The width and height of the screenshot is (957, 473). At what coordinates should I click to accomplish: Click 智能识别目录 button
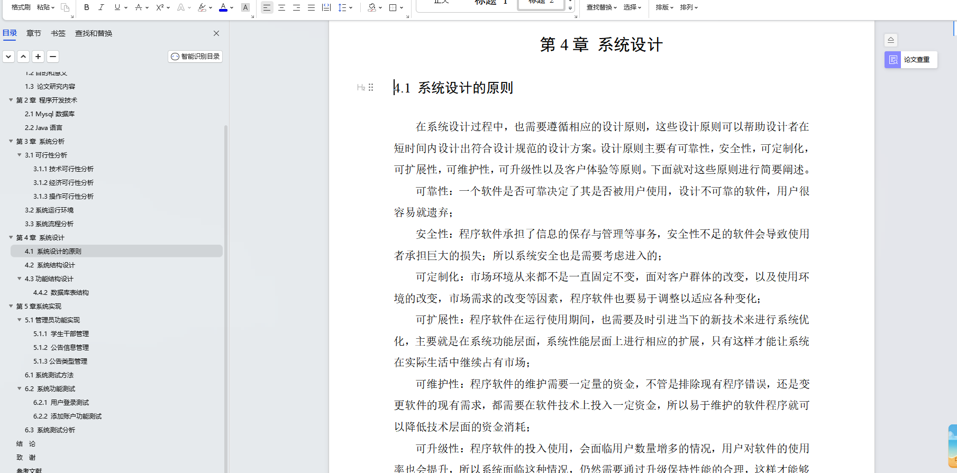(x=195, y=57)
